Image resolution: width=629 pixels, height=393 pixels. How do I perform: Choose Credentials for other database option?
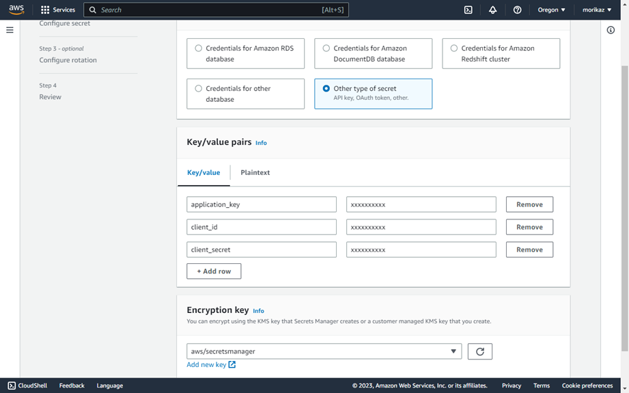(245, 94)
